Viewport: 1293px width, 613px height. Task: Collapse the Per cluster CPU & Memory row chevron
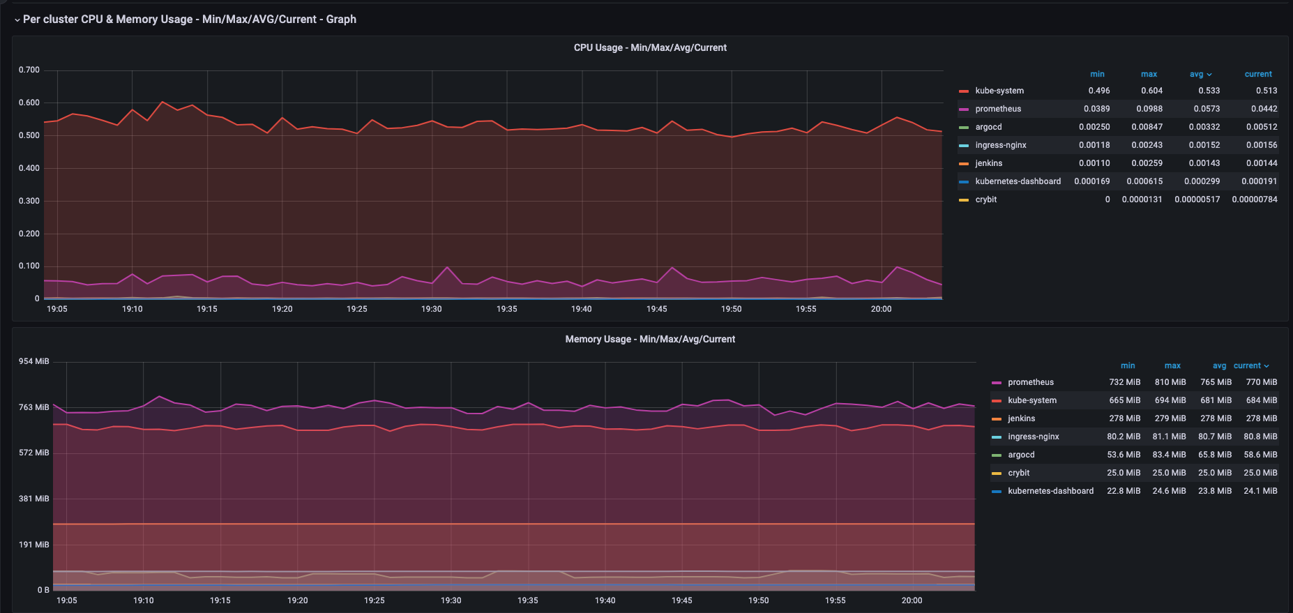(x=17, y=20)
